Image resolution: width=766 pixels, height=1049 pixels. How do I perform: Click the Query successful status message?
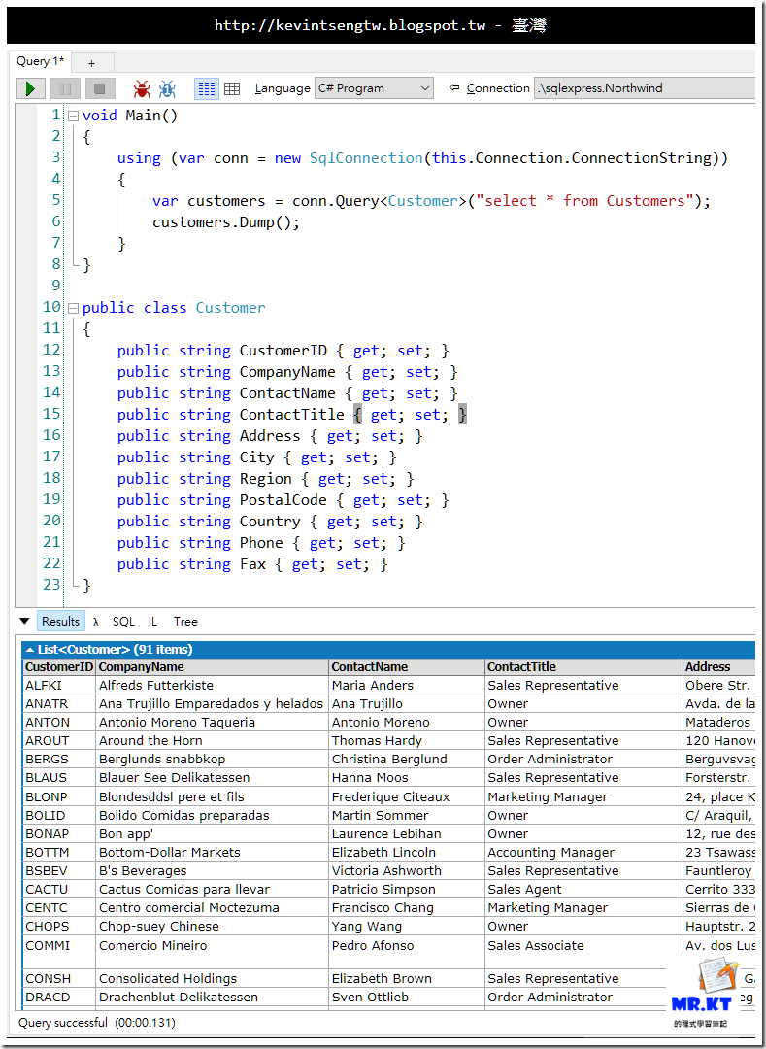[97, 1022]
